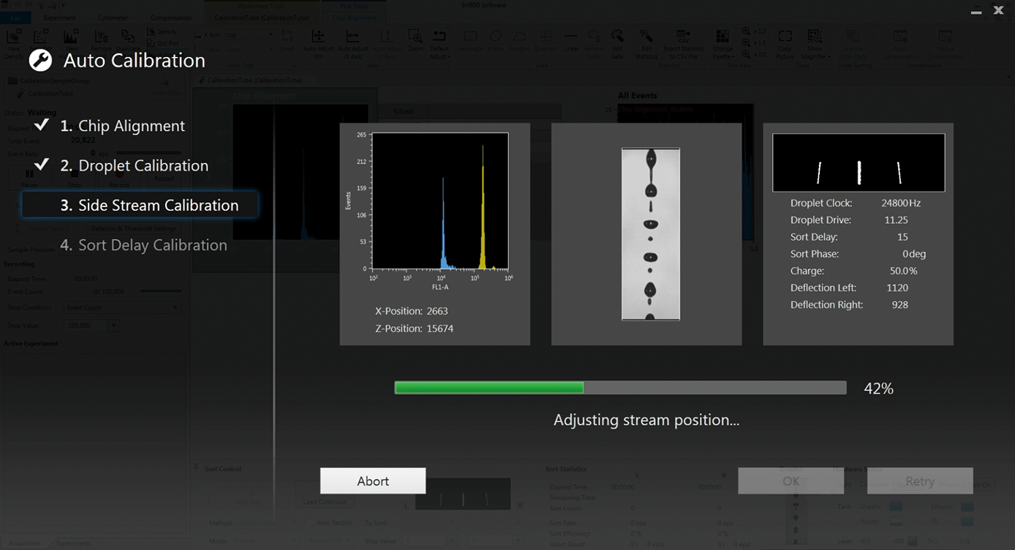Click the green 42% progress bar
Image resolution: width=1015 pixels, height=550 pixels.
488,387
